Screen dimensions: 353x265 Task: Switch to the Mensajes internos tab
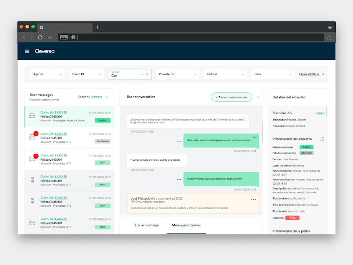[186, 225]
